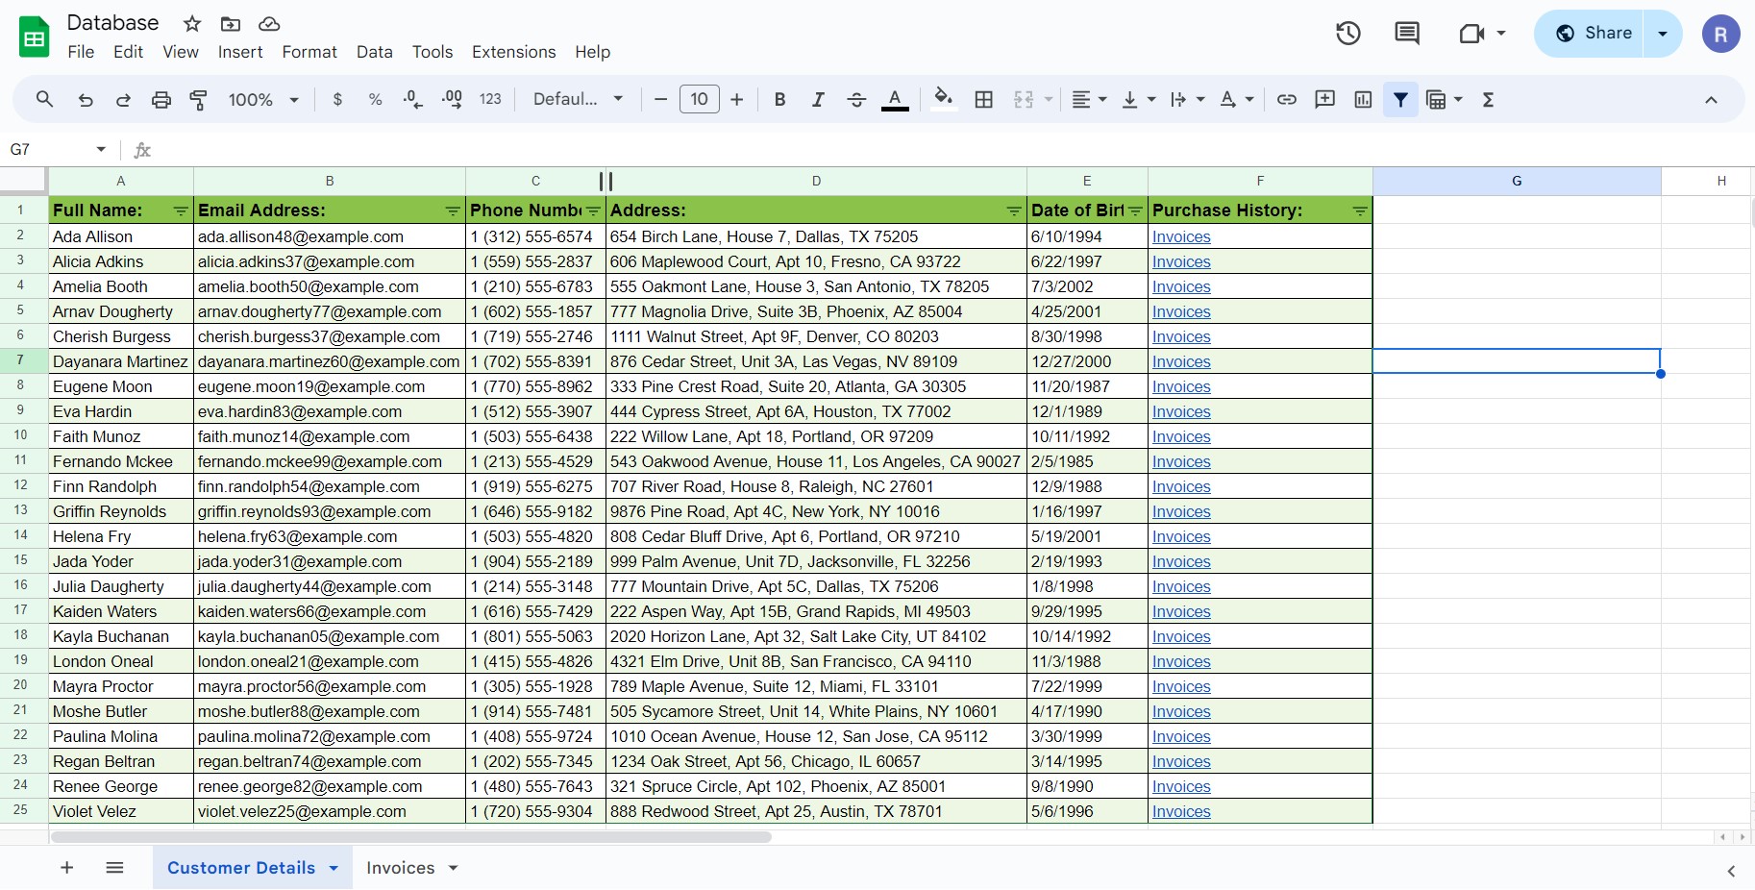
Task: Open the more formats 123 button
Action: click(490, 99)
